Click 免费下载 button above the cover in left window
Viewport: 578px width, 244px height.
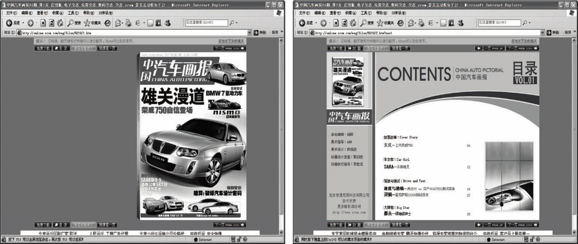43,48
